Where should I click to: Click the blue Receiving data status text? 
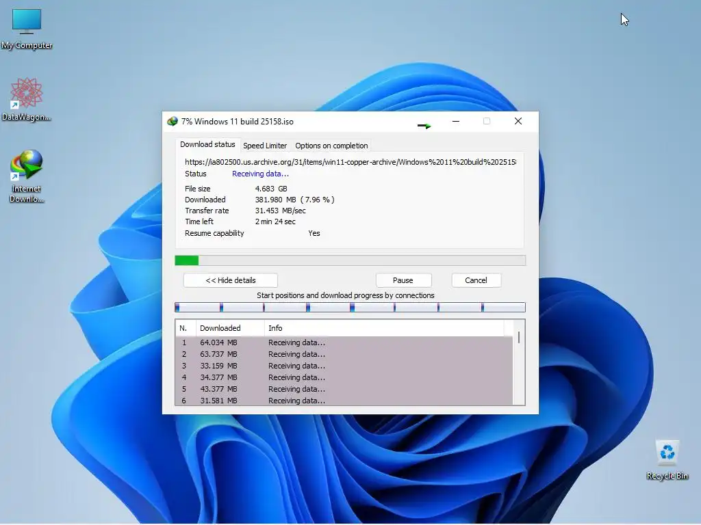coord(260,174)
